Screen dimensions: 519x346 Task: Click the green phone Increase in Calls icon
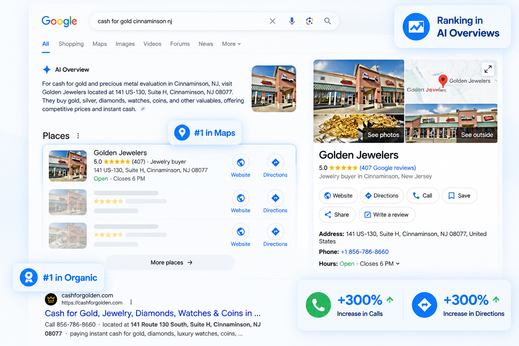[318, 305]
